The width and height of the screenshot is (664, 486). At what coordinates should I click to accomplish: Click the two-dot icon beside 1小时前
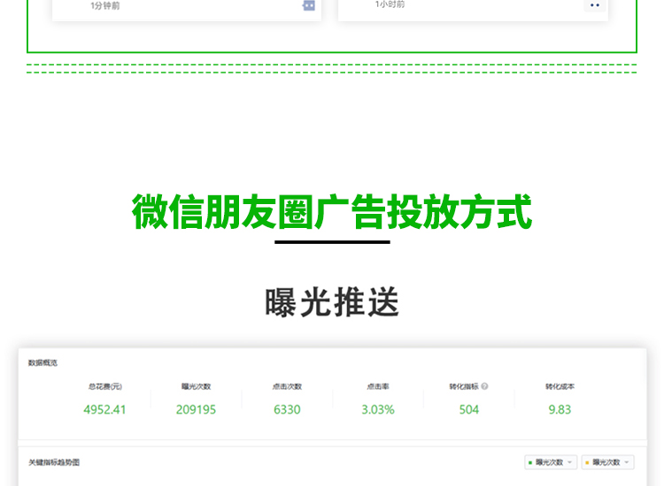595,5
